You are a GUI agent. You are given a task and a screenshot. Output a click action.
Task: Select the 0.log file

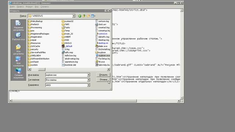[x=66, y=49]
